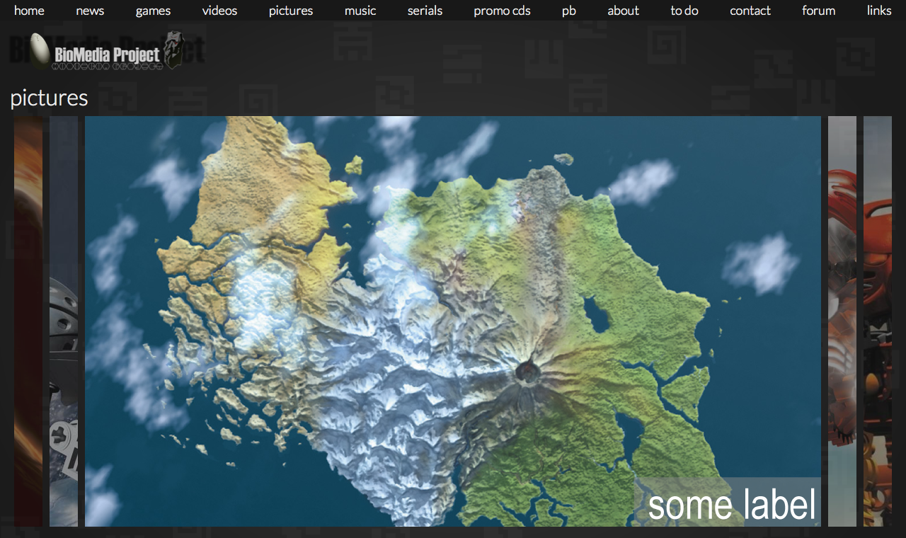This screenshot has width=906, height=538.
Task: Go to the contact page
Action: [x=750, y=11]
